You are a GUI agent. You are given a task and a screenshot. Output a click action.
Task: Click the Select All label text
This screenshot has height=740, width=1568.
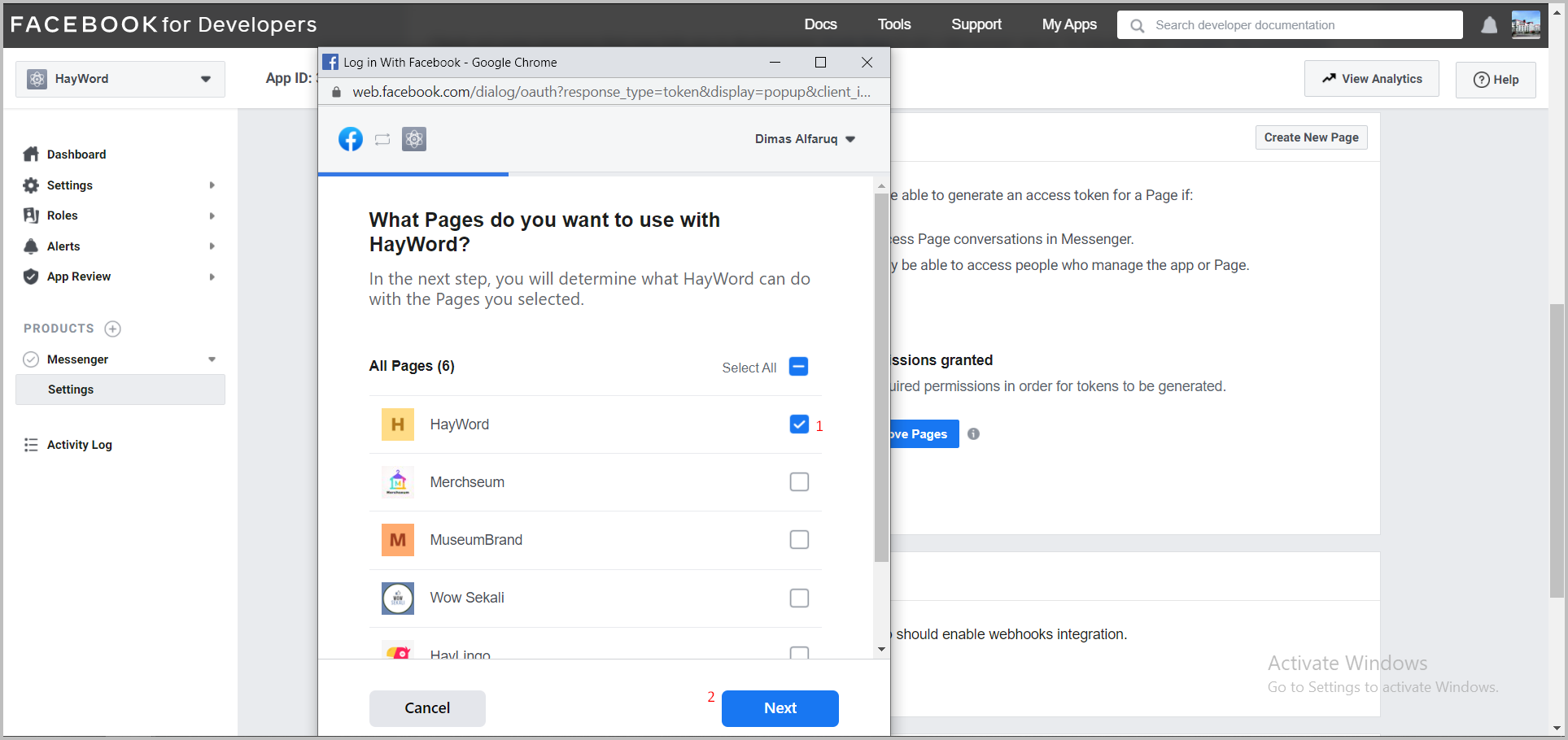(x=749, y=368)
